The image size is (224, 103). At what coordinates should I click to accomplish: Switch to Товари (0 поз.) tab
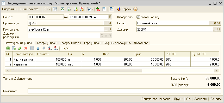(47, 43)
